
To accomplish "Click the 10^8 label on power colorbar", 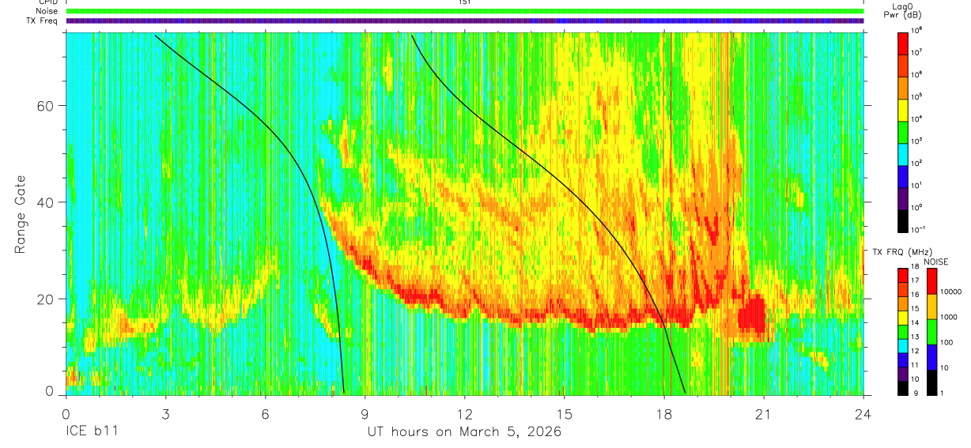I will pyautogui.click(x=916, y=31).
